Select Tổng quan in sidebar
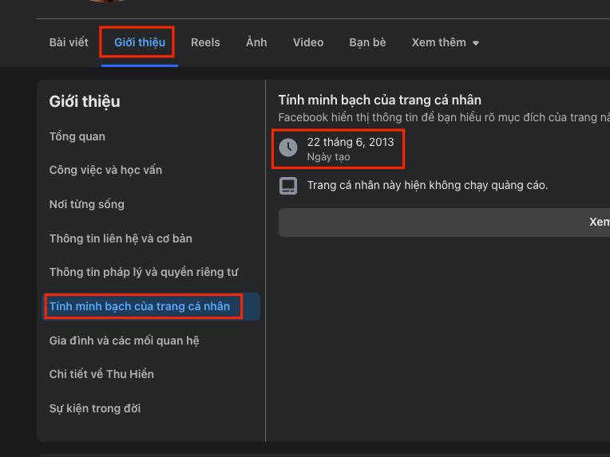The height and width of the screenshot is (457, 610). click(77, 136)
